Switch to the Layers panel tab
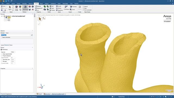The height and width of the screenshot is (98, 174). tap(2, 45)
